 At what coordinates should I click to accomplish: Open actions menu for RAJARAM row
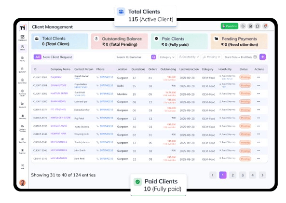pos(259,77)
